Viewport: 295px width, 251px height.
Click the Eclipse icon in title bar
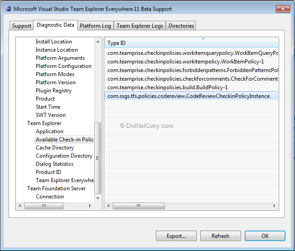8,9
